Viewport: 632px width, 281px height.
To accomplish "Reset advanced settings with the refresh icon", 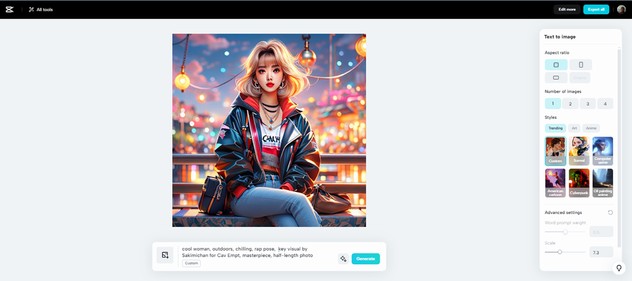I will tap(610, 212).
